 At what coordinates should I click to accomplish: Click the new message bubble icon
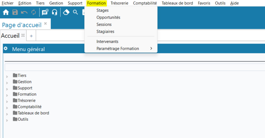click(x=45, y=12)
